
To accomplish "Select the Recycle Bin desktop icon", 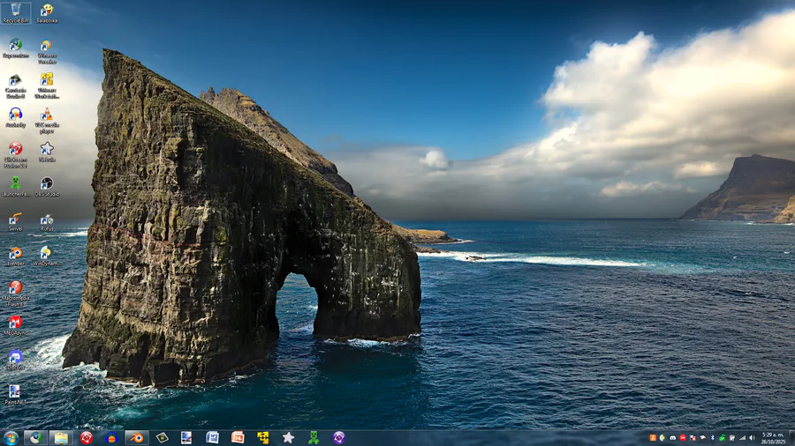I will [x=16, y=13].
